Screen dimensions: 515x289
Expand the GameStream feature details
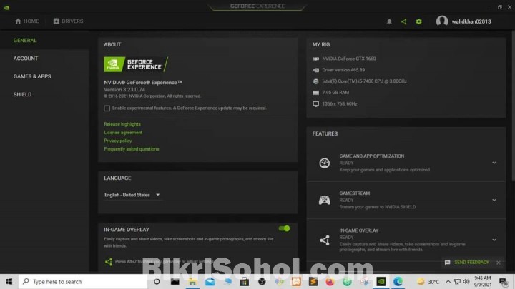494,201
